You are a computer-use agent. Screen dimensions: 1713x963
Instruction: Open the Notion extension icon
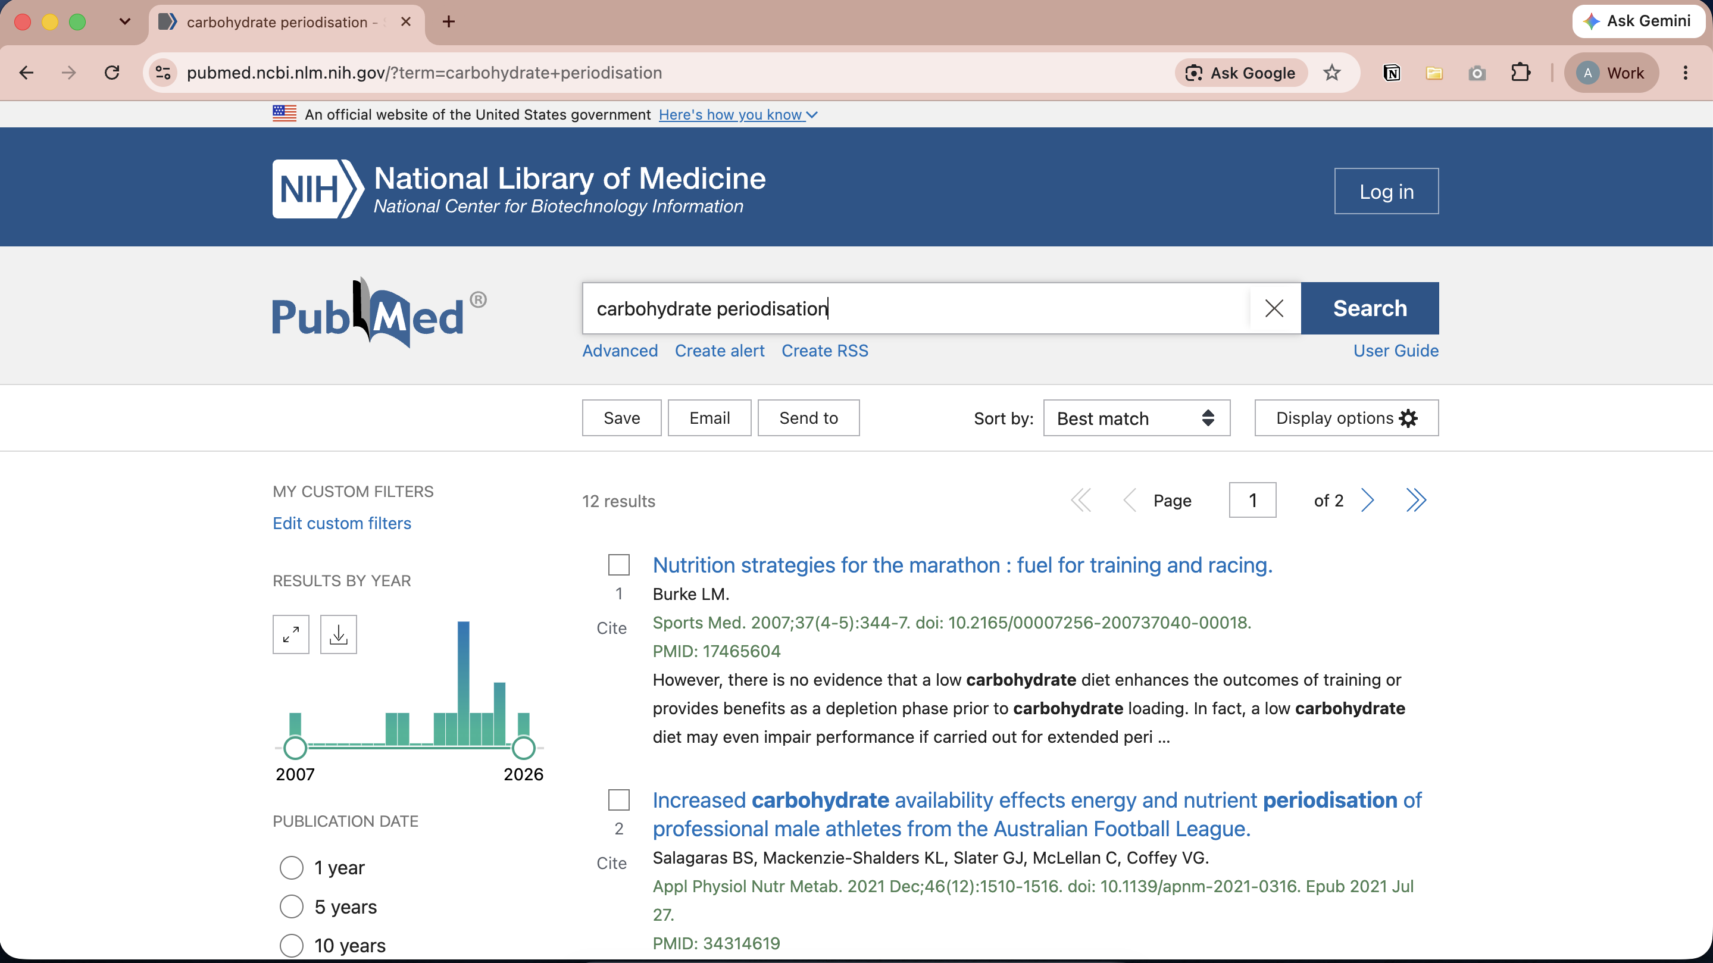1391,73
